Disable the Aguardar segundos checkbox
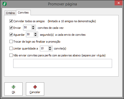The width and height of the screenshot is (124, 99). tap(11, 35)
